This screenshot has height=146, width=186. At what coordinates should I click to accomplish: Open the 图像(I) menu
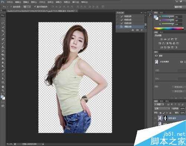click(x=26, y=2)
